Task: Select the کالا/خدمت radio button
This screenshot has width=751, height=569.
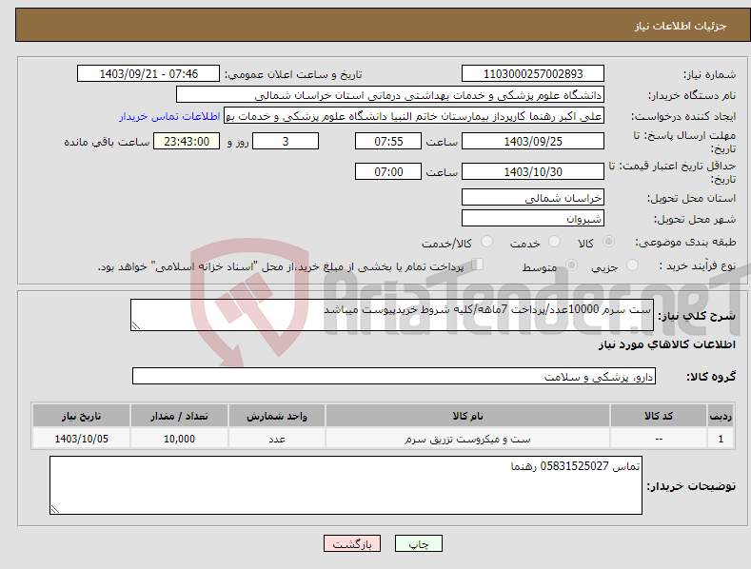Action: tap(486, 242)
